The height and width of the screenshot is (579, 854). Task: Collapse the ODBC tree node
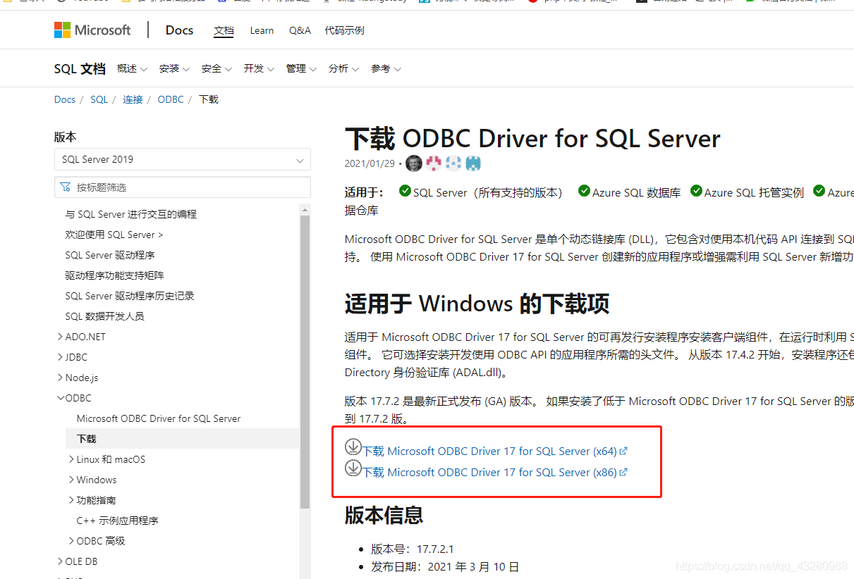click(60, 398)
